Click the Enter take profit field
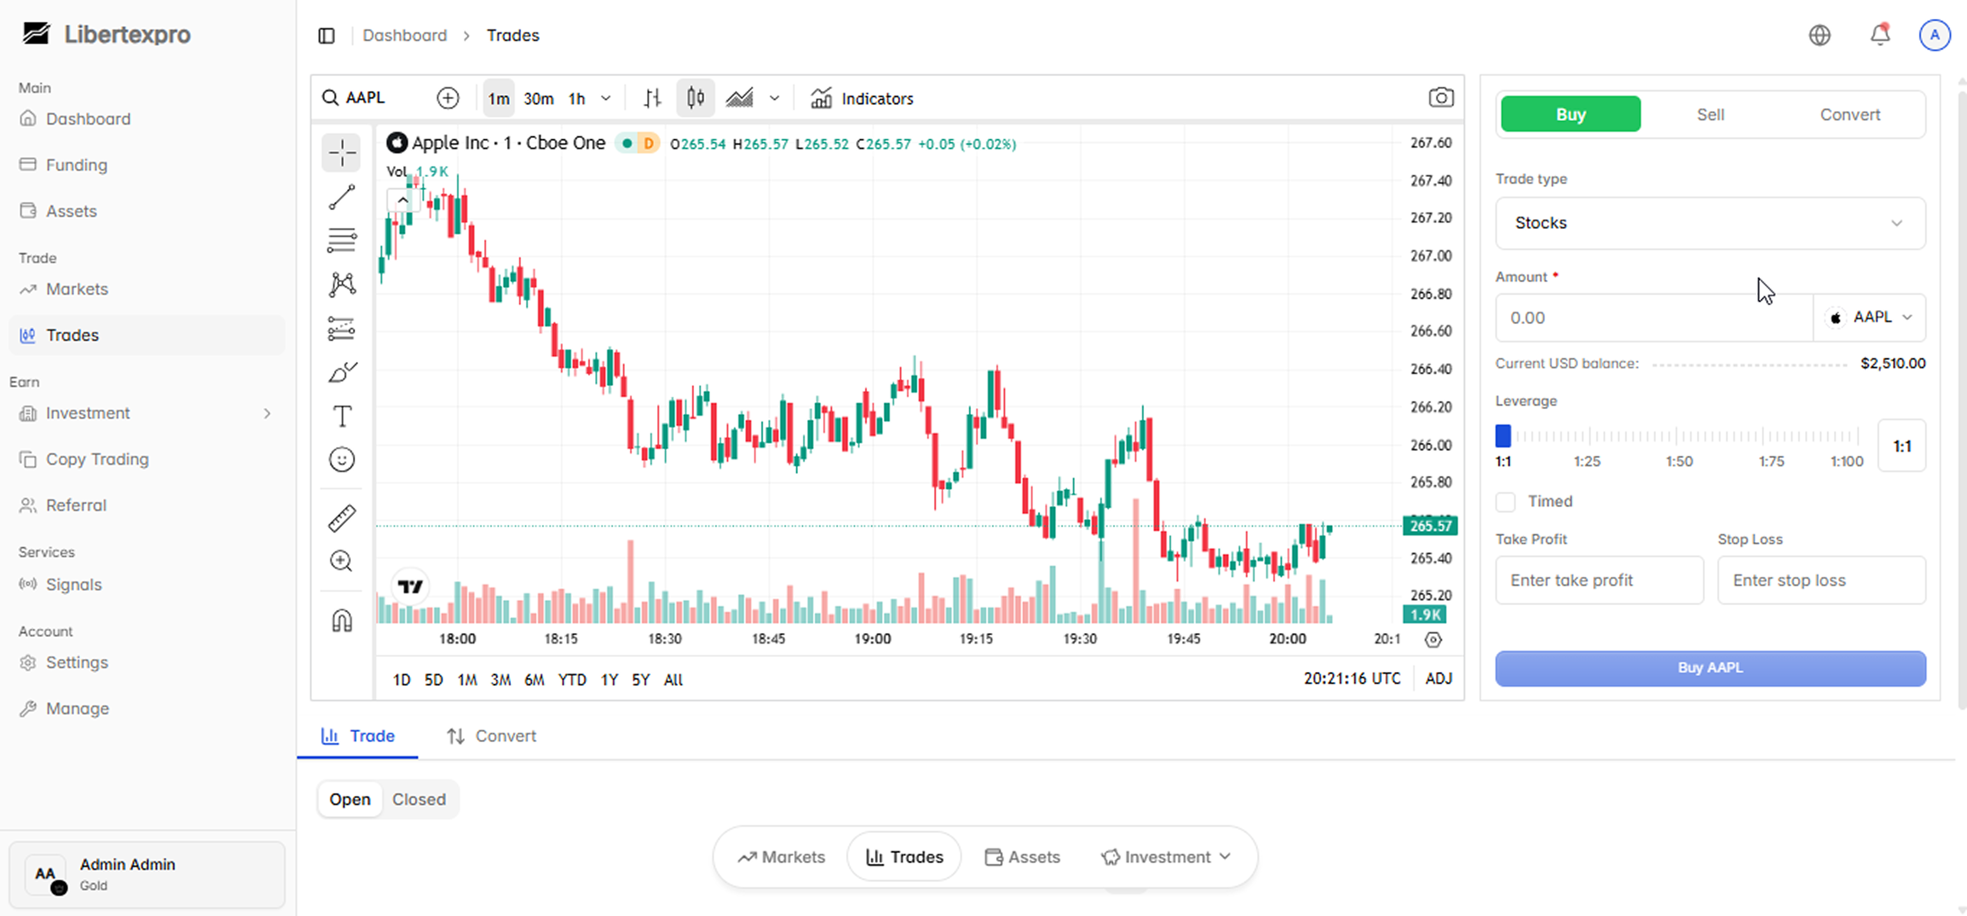This screenshot has height=916, width=1967. [1598, 580]
